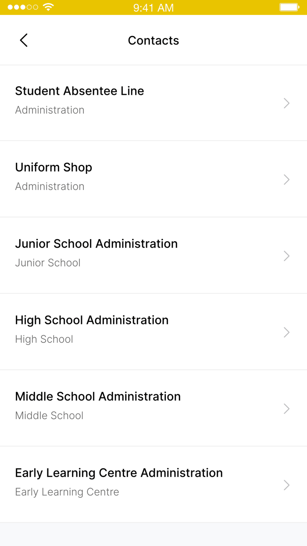The height and width of the screenshot is (546, 307).
Task: Click the chevron beside High School Administration
Action: point(286,332)
